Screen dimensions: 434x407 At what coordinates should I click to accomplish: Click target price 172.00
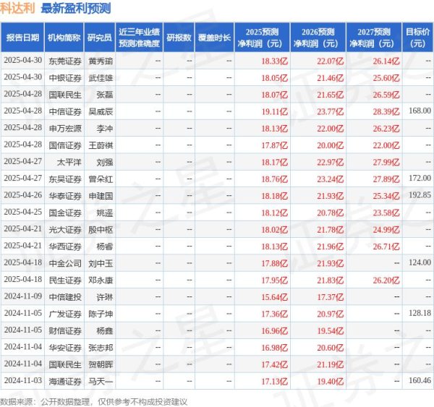420,178
